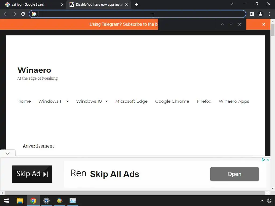Viewport: 275px width, 206px height.
Task: Click the horizontal scrollbar right arrow
Action: click(268, 193)
